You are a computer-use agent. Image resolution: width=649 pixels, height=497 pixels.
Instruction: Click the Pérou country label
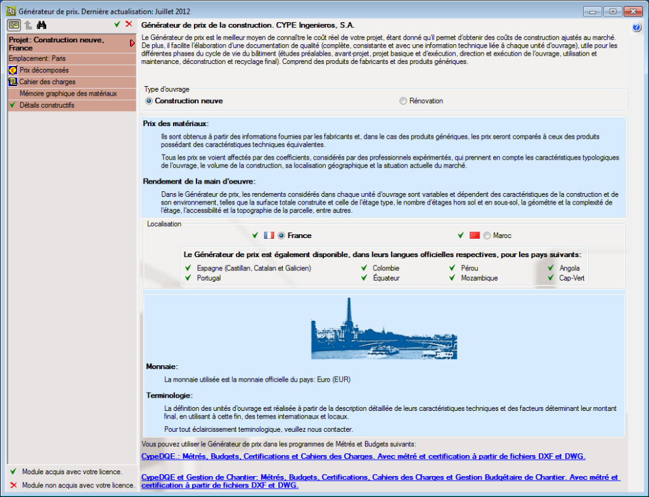point(470,268)
